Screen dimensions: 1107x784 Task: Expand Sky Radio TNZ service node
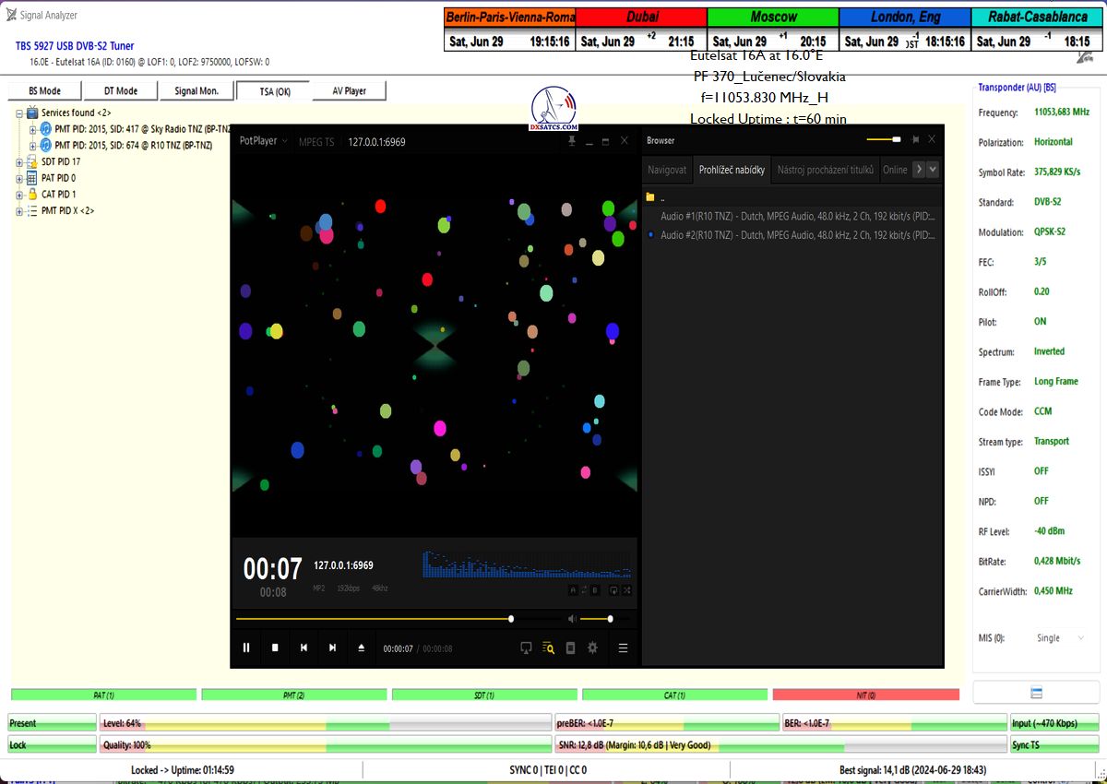tap(33, 129)
